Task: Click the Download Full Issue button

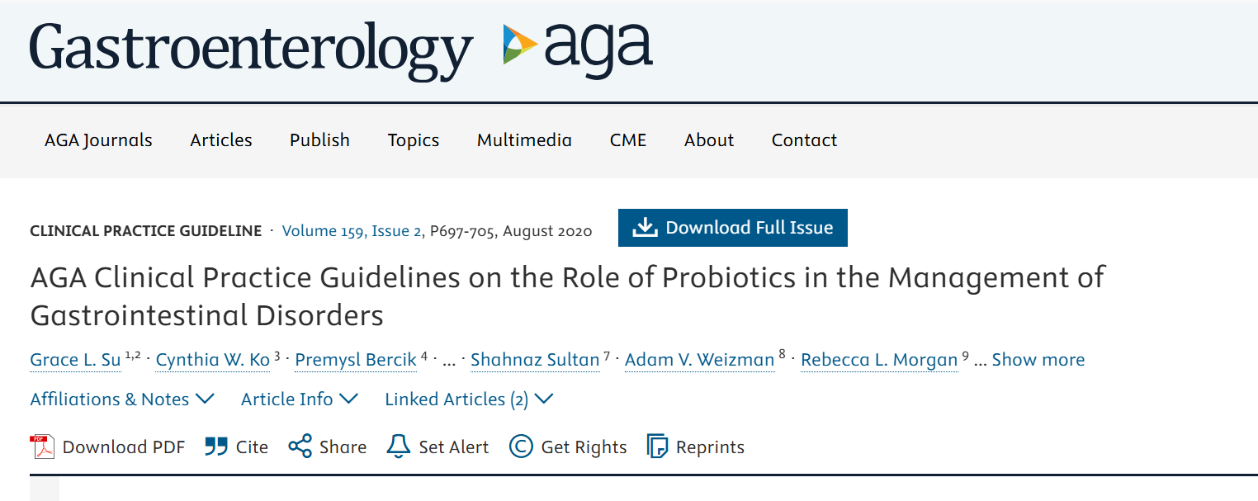Action: pos(732,227)
